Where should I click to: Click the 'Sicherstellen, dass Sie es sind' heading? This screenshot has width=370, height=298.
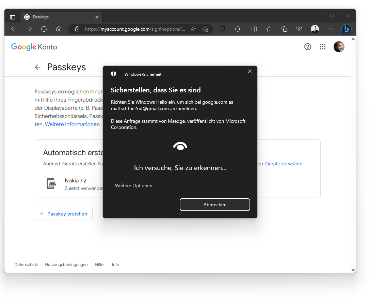(156, 90)
